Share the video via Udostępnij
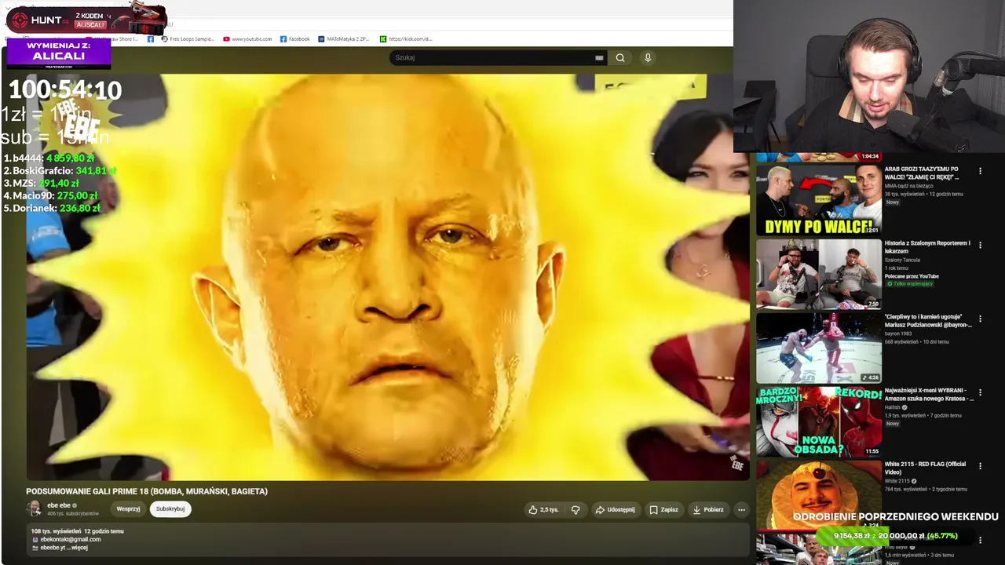1005x565 pixels. (x=615, y=509)
